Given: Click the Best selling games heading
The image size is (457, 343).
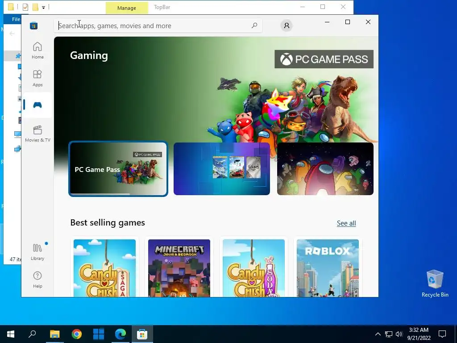Looking at the screenshot, I should [x=108, y=222].
